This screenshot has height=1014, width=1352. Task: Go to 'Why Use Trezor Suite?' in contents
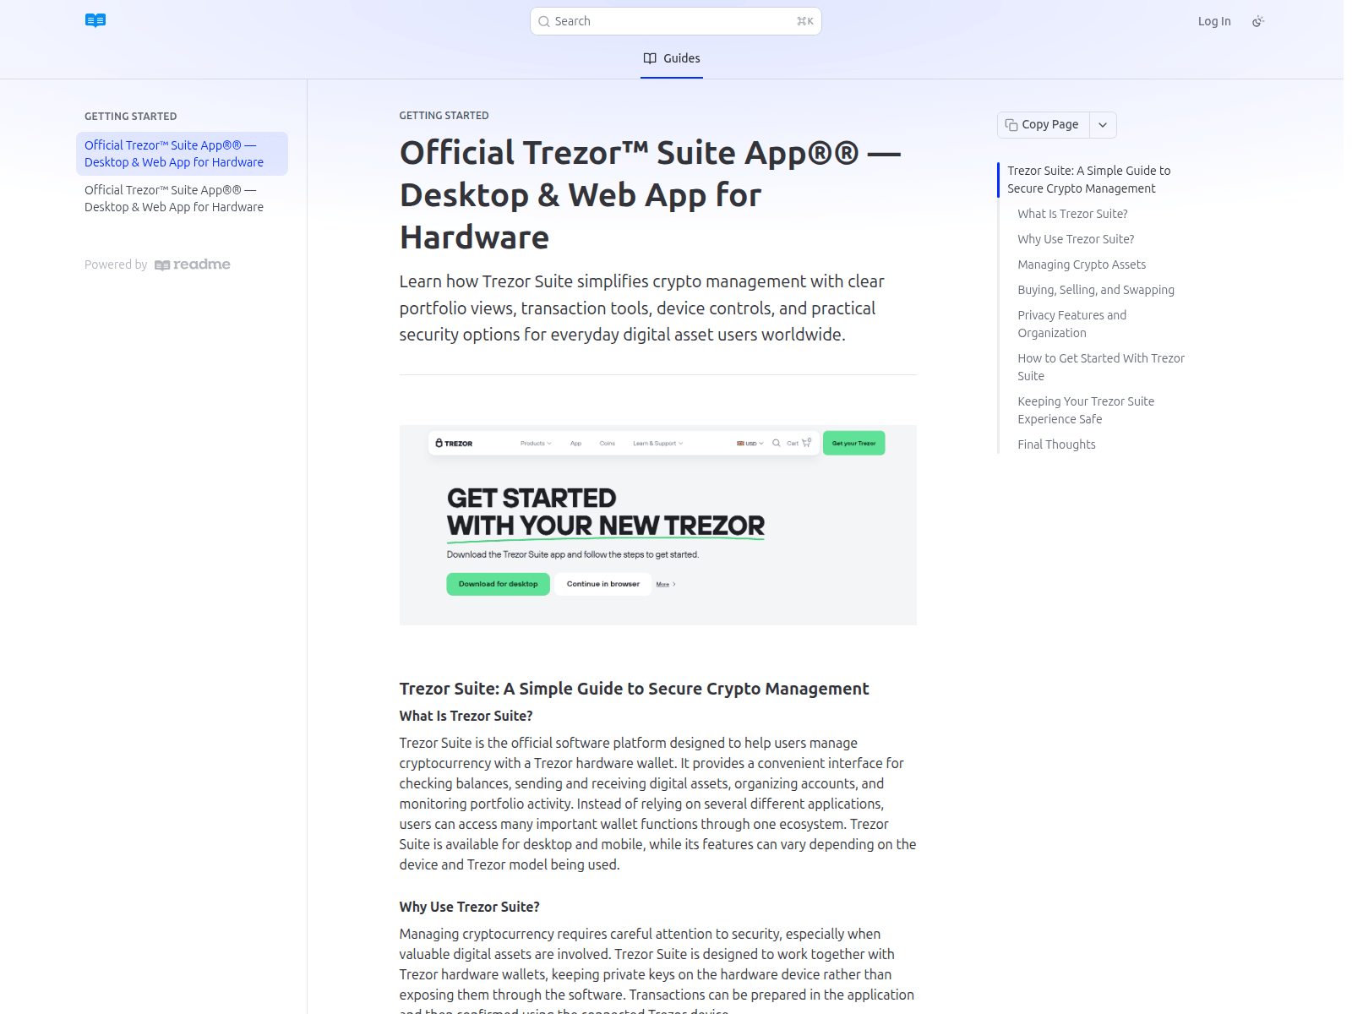pos(1076,239)
